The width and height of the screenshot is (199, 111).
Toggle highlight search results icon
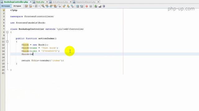coord(55,6)
